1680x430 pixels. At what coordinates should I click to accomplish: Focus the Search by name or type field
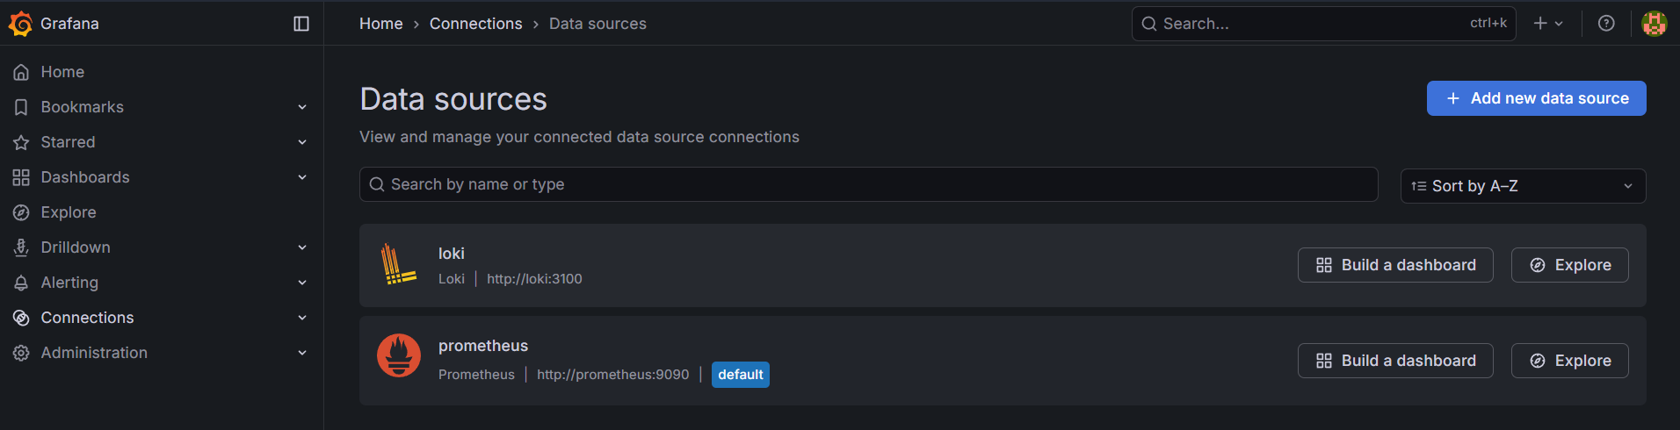[x=868, y=184]
